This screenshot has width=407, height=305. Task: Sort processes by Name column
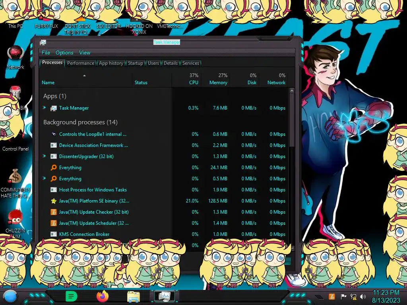(48, 83)
